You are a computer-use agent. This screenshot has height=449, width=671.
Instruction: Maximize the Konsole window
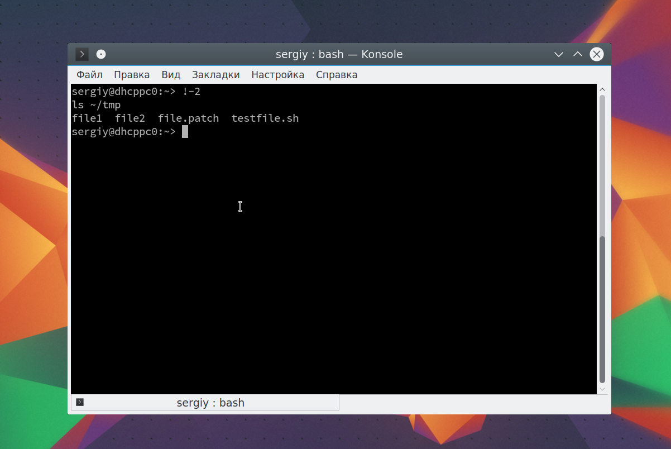[x=578, y=54]
